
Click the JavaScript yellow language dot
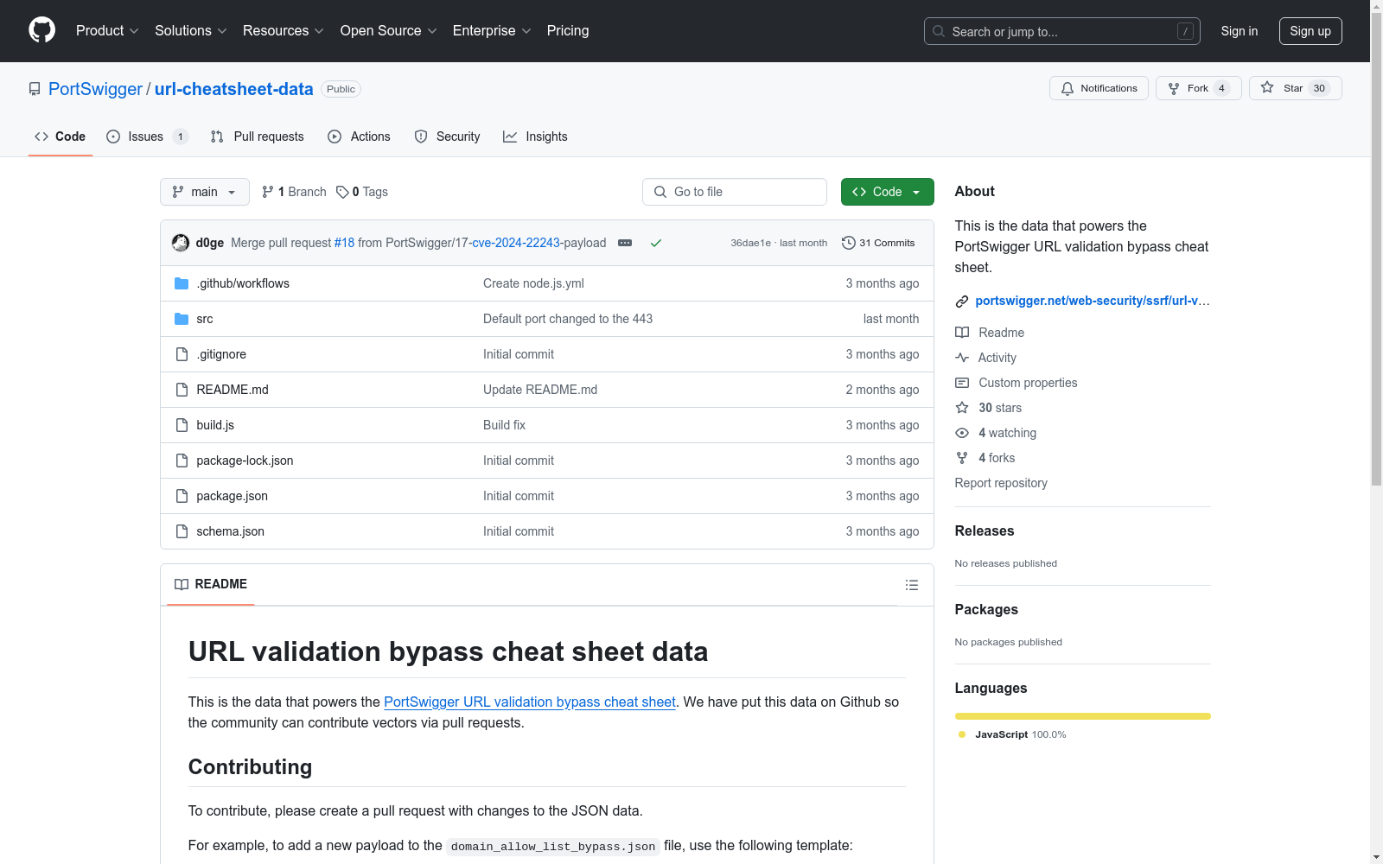coord(962,734)
